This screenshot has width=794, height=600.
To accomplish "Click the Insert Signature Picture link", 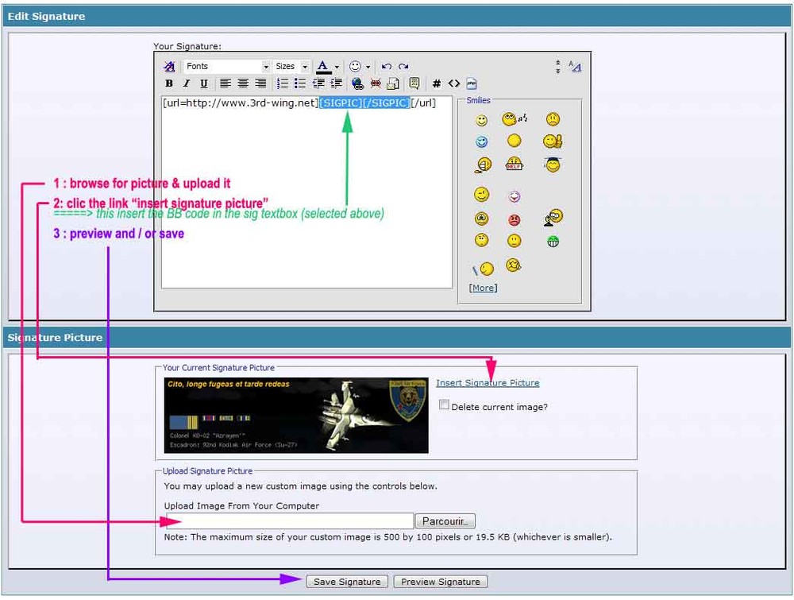I will click(488, 383).
